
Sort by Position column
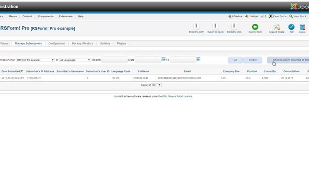pyautogui.click(x=252, y=71)
